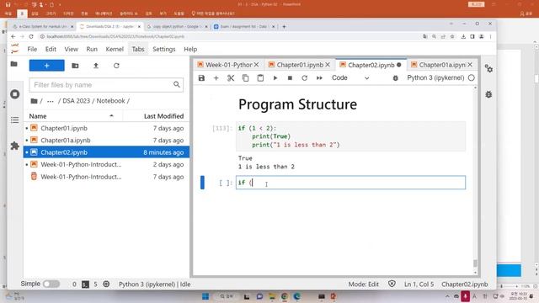Open a new browser tab
The height and width of the screenshot is (303, 539).
point(284,26)
